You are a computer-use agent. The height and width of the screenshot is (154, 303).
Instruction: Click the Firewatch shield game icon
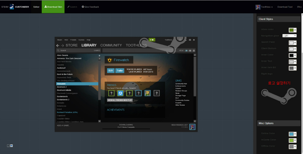pos(109,60)
